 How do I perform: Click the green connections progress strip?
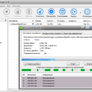tap(57, 70)
